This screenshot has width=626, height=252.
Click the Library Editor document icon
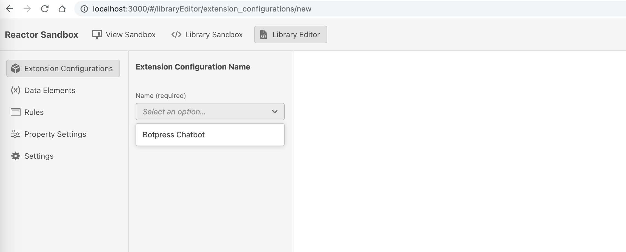[x=264, y=34]
